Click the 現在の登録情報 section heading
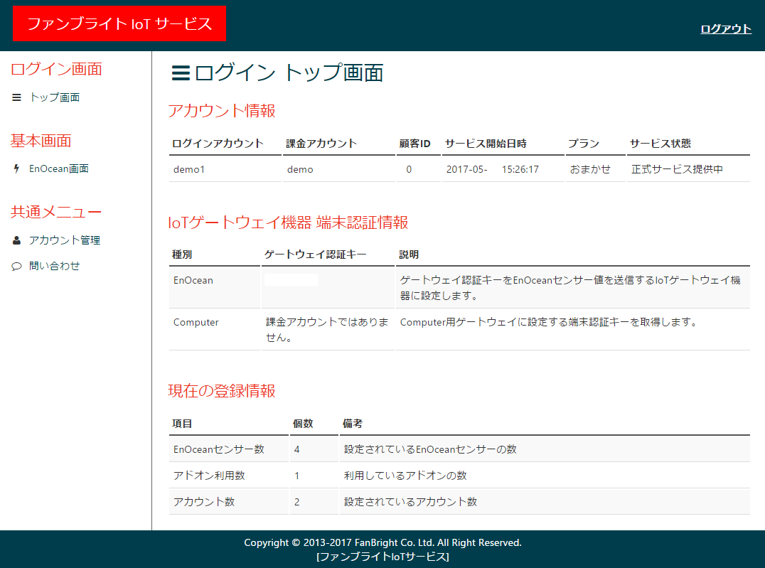Screen dimensions: 765x568 (222, 391)
